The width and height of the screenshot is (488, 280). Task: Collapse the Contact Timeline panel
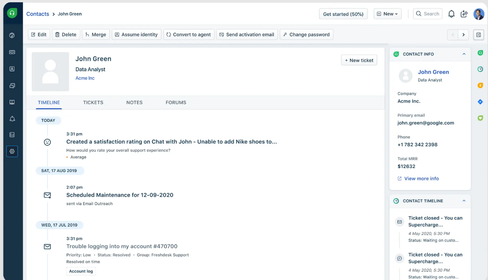tap(464, 201)
